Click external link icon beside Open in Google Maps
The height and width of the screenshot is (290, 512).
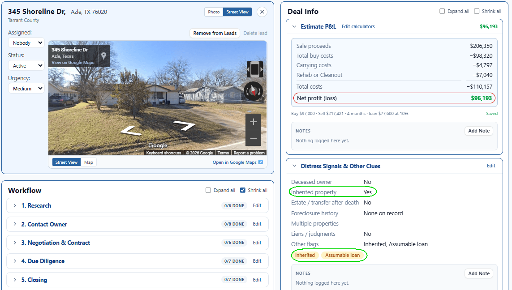pos(261,162)
